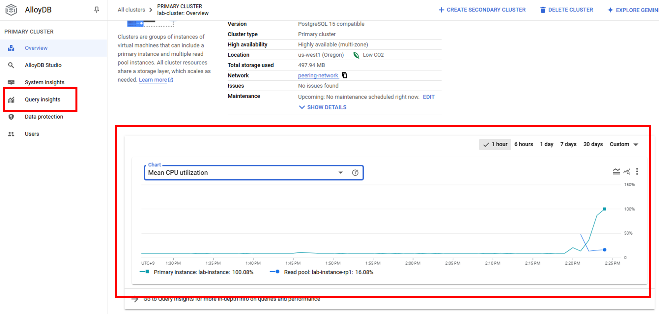
Task: Open Users from sidebar
Action: point(32,134)
